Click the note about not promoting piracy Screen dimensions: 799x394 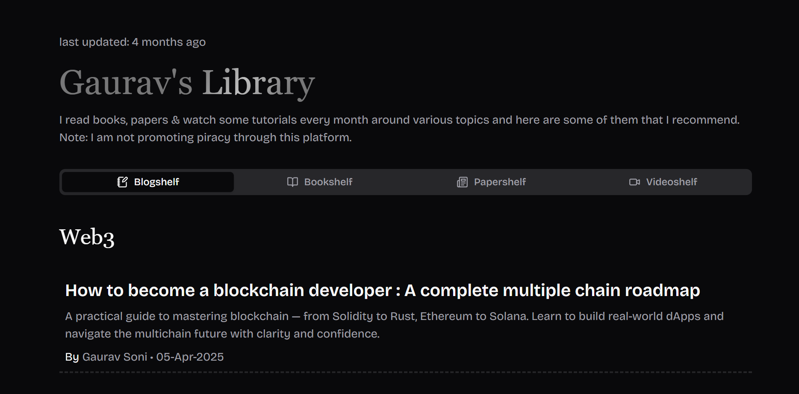tap(205, 137)
